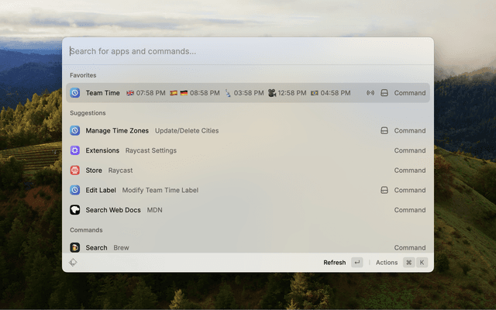Click the drive icon on Edit Label row
496x310 pixels.
coord(384,190)
